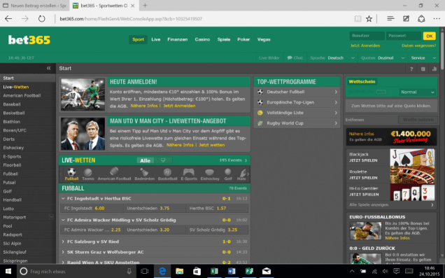Open the browser share icon
Screen dimensions: 445x278
pyautogui.click(x=421, y=19)
